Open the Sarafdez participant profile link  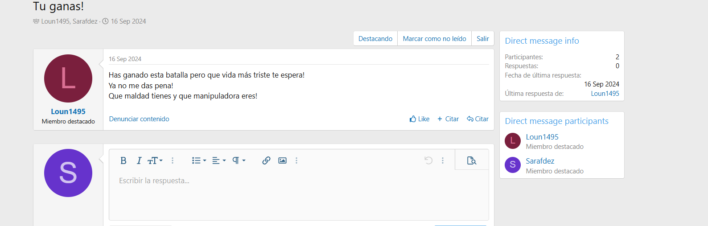[x=540, y=161]
